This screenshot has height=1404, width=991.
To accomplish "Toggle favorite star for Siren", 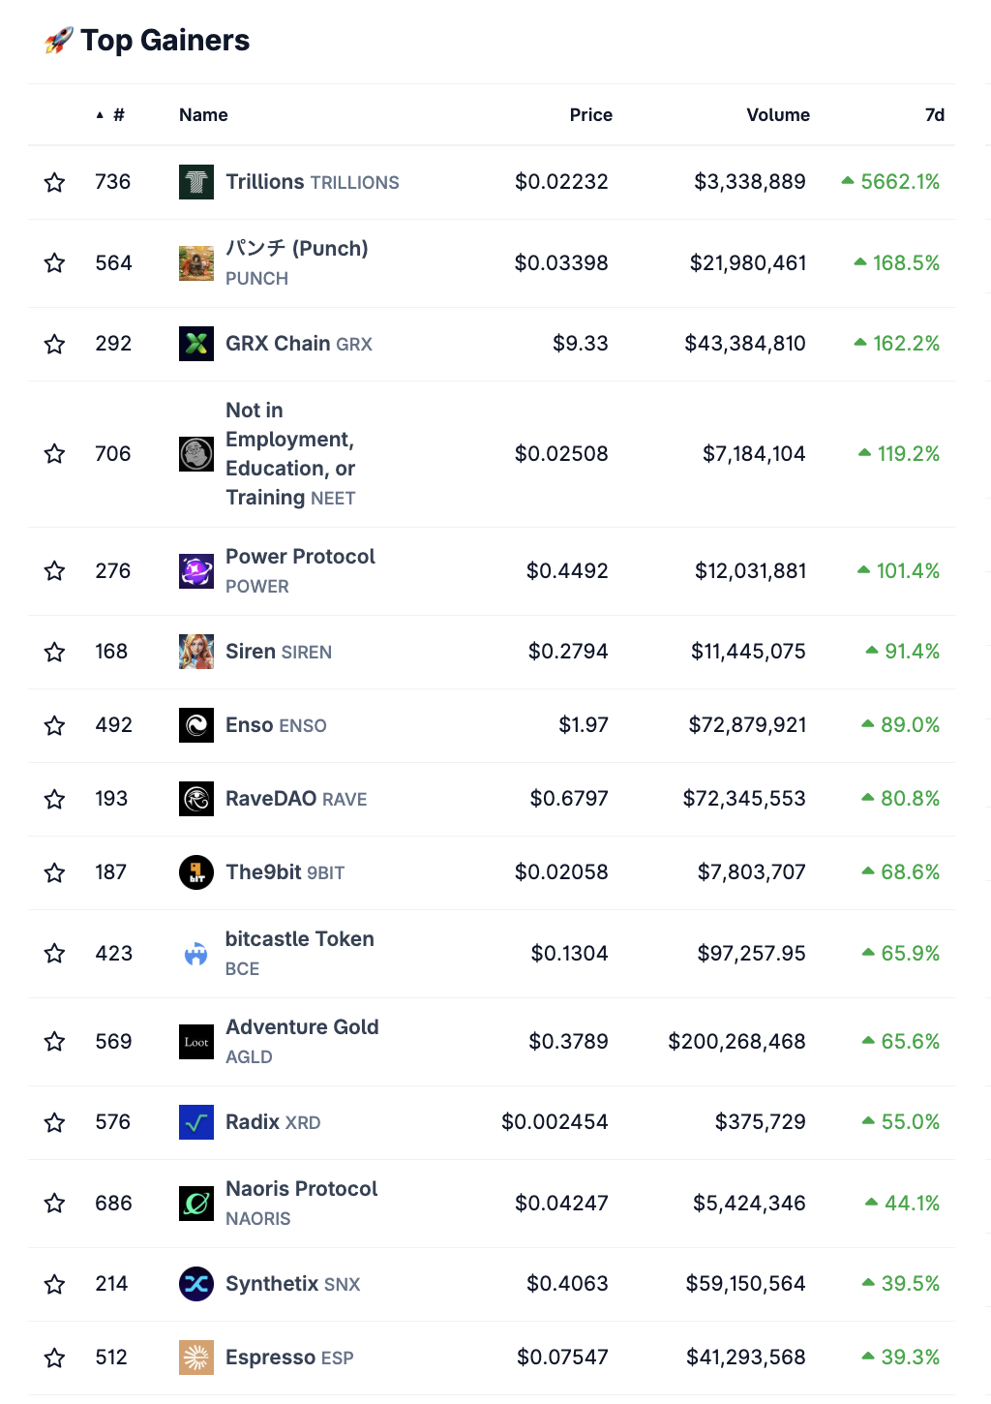I will 55,652.
